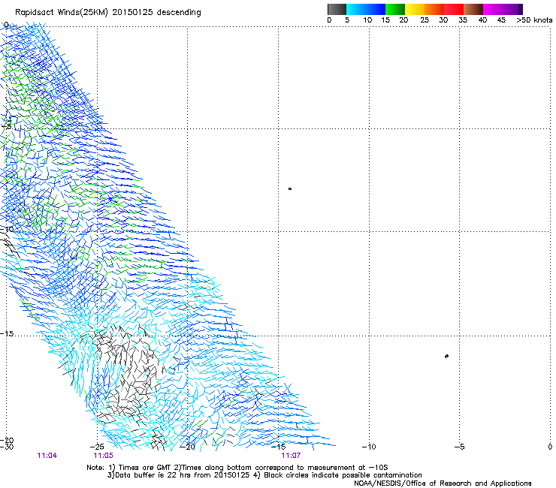
Task: Click the purple time label 11:04
Action: 47,456
